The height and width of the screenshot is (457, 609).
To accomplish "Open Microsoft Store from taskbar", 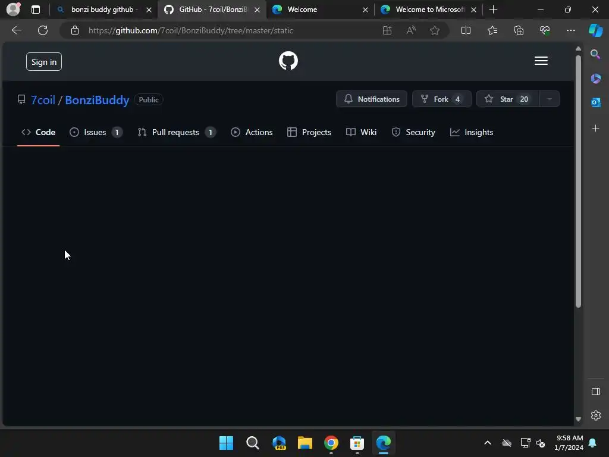I will tap(357, 443).
